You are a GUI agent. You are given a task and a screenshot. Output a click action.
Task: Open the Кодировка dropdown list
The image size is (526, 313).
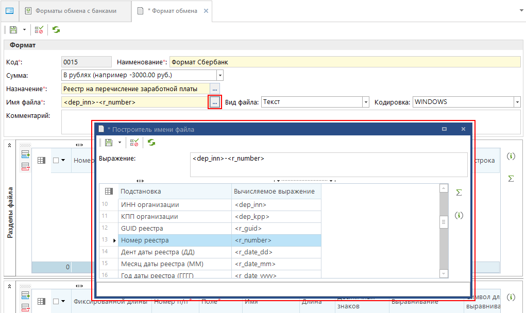point(517,102)
